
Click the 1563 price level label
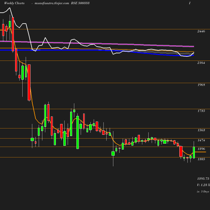[x=201, y=130]
